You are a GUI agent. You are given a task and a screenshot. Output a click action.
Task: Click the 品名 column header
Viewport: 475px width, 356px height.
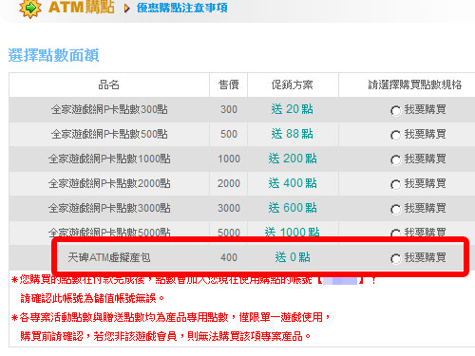pos(109,84)
